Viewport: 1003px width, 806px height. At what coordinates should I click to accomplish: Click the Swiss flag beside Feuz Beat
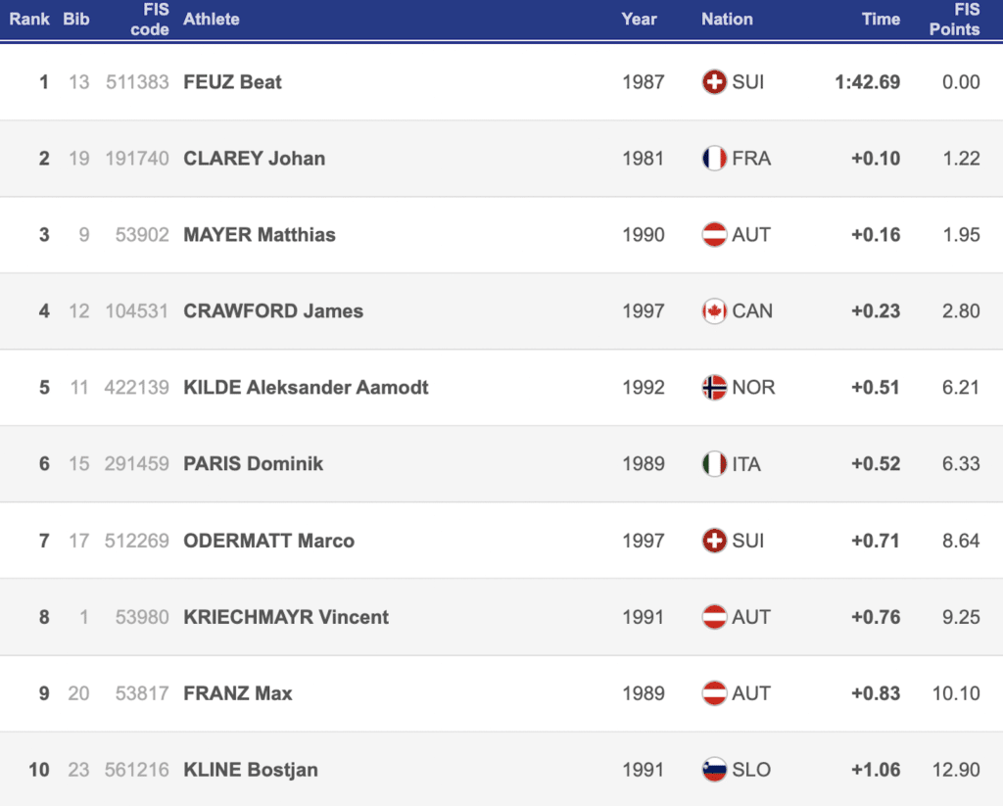coord(714,82)
